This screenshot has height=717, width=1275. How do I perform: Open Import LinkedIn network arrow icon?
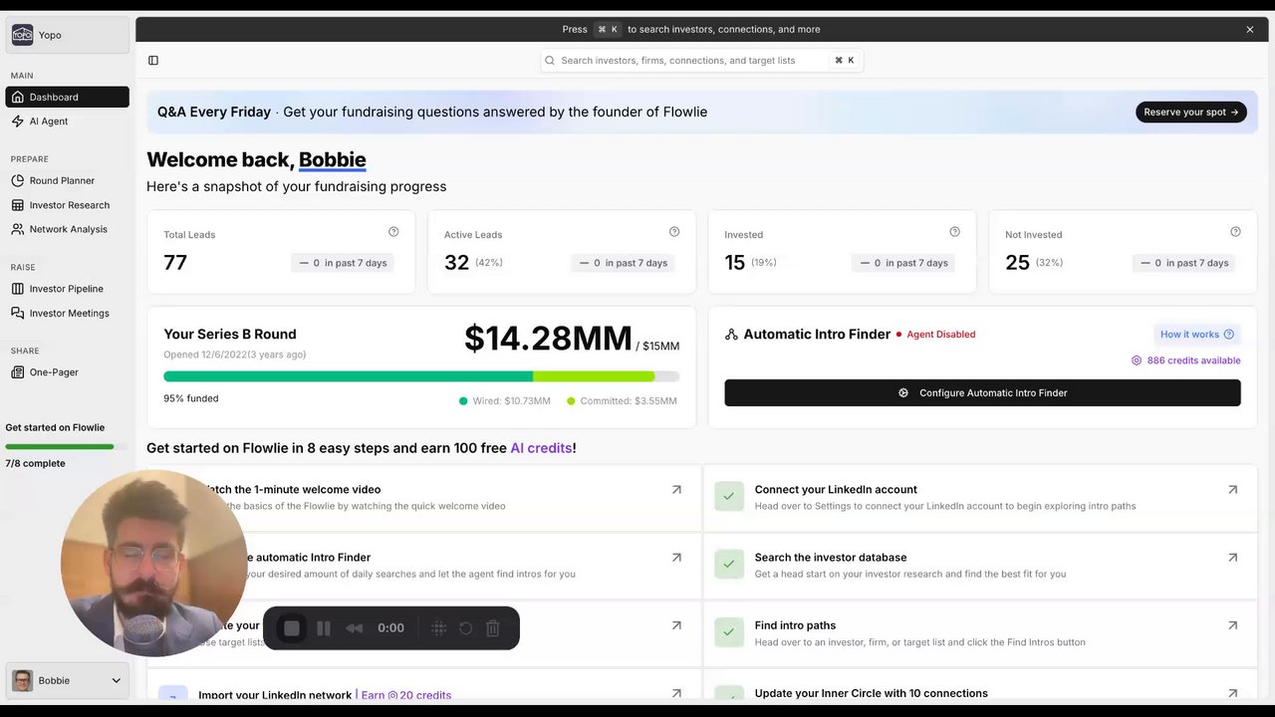[676, 692]
